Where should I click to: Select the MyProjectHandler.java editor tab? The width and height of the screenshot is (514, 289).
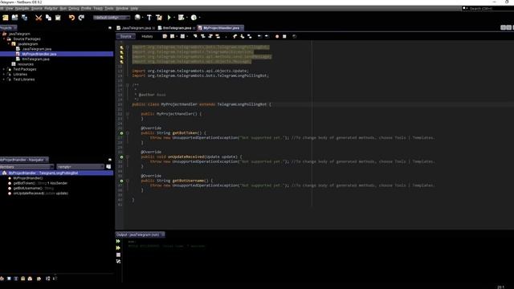point(222,28)
